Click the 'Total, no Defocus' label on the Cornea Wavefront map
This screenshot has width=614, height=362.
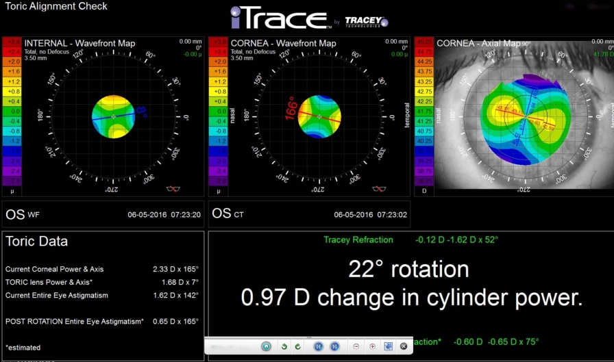[x=253, y=51]
